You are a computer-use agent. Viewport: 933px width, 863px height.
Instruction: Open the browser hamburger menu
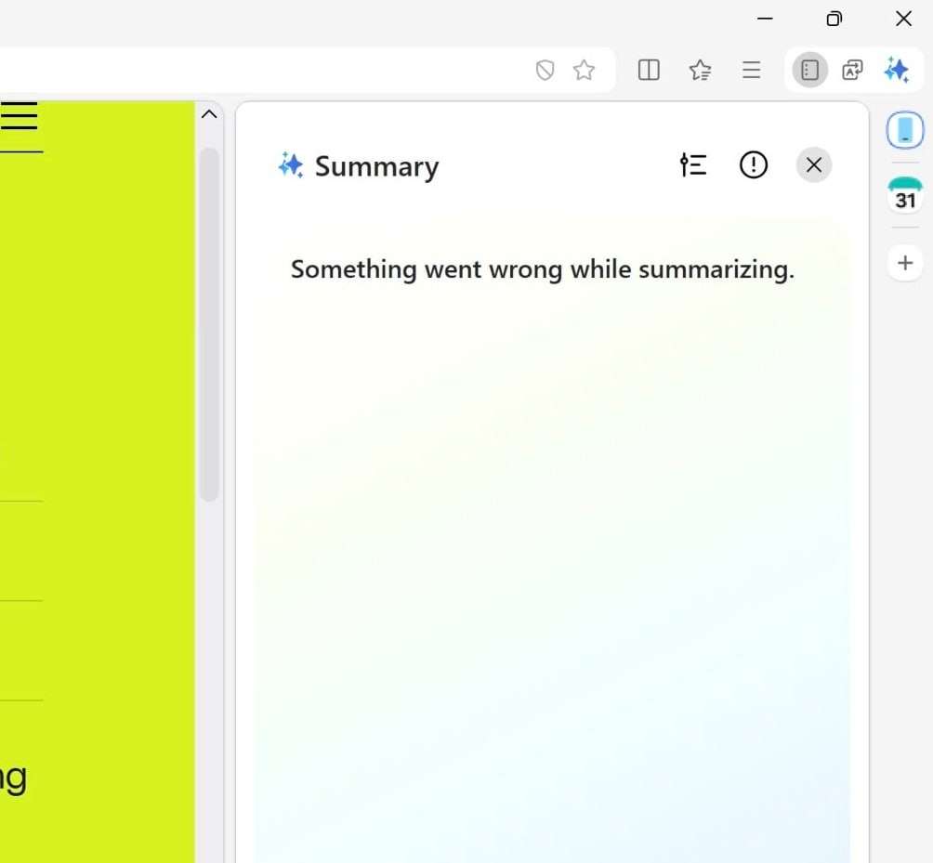coord(752,71)
